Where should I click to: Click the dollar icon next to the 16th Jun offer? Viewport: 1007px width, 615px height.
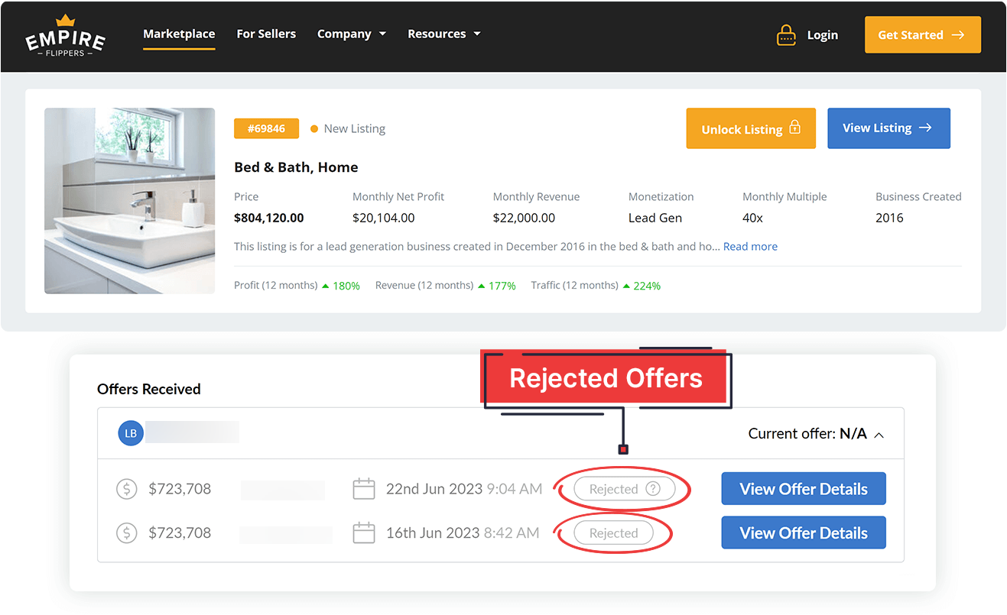click(126, 533)
